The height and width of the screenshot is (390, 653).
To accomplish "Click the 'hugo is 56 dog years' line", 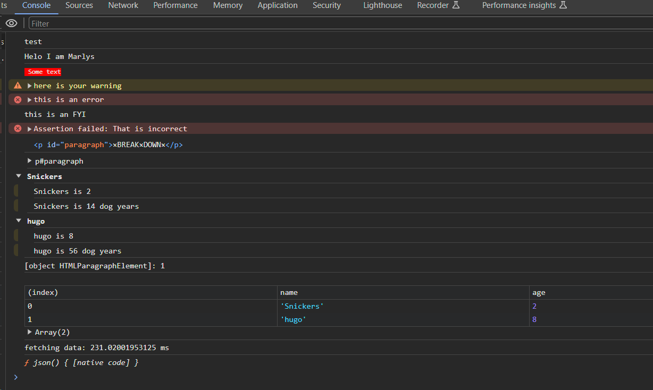I will tap(78, 251).
